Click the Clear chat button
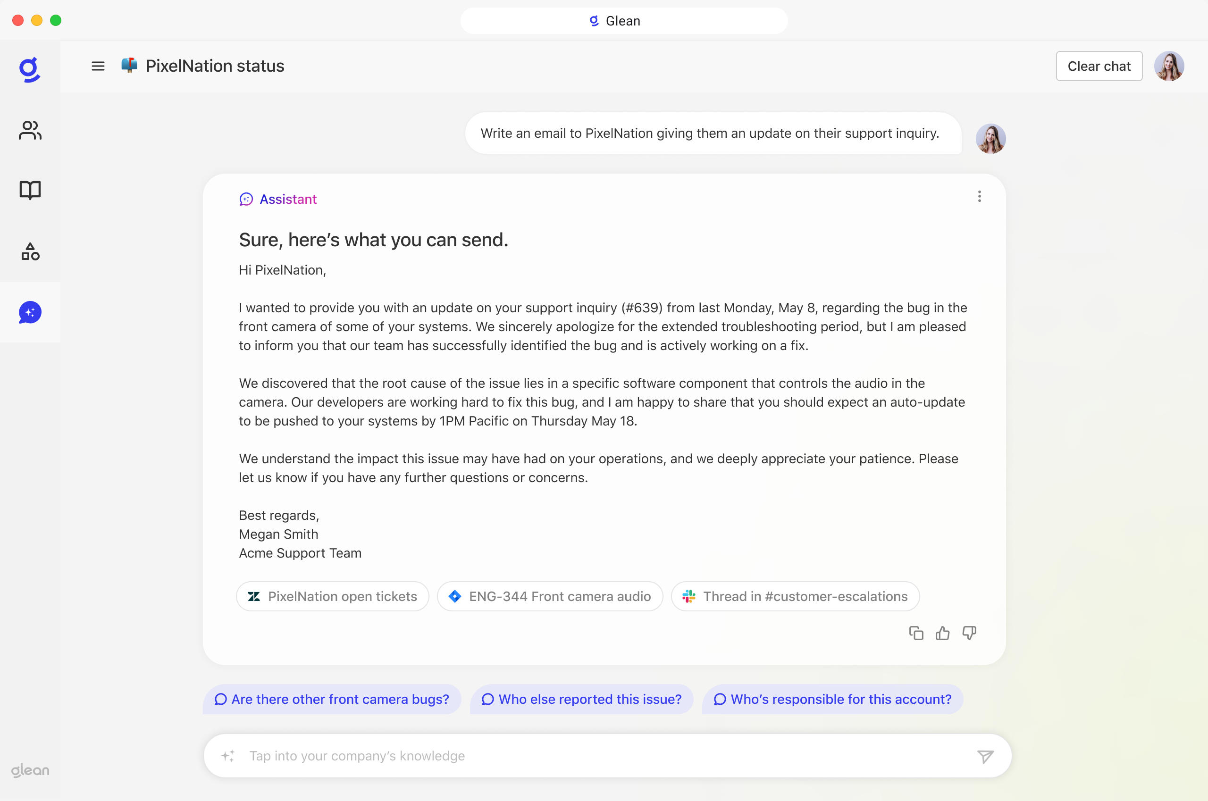Screen dimensions: 1208x801 (1099, 66)
